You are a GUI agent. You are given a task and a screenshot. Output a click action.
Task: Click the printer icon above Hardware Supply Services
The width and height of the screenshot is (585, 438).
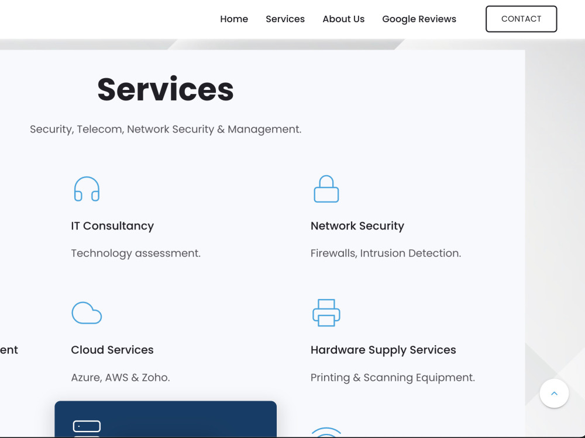click(x=326, y=313)
